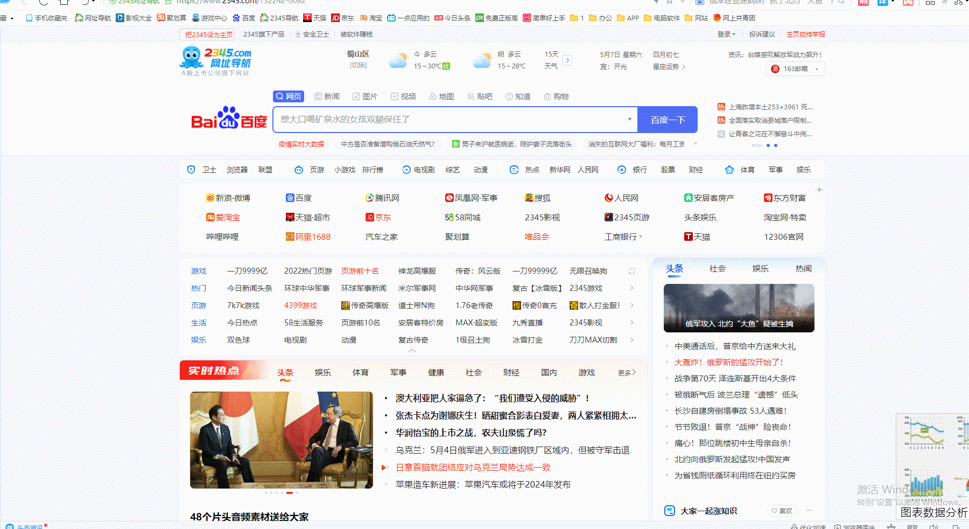969x529 pixels.
Task: Refresh the 游戏 row with the circular arrow icon
Action: 632,271
